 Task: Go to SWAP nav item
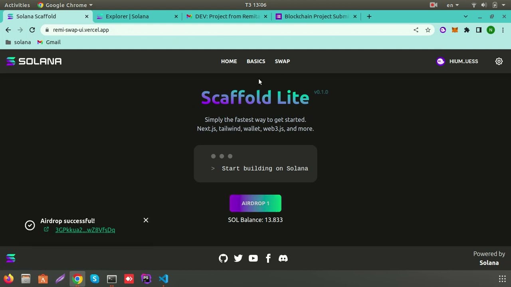coord(282,61)
